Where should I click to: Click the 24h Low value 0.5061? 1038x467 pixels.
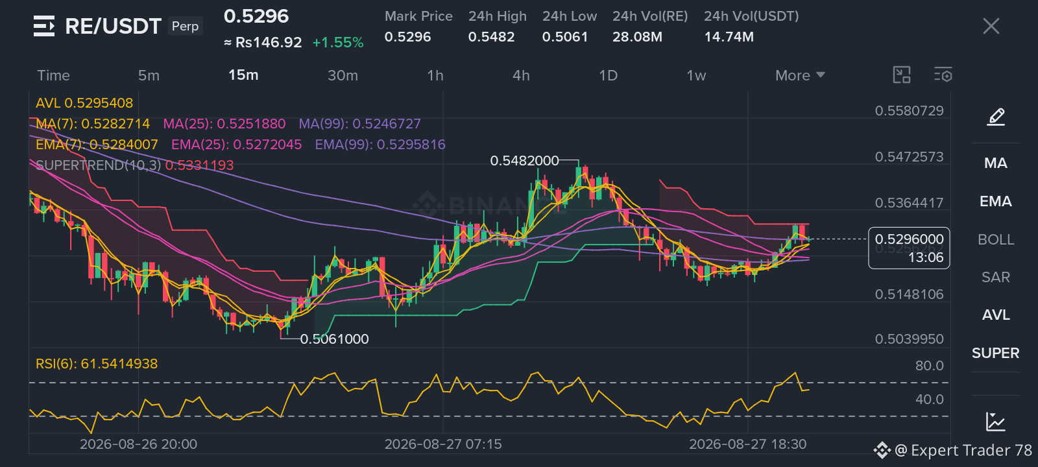pos(565,37)
